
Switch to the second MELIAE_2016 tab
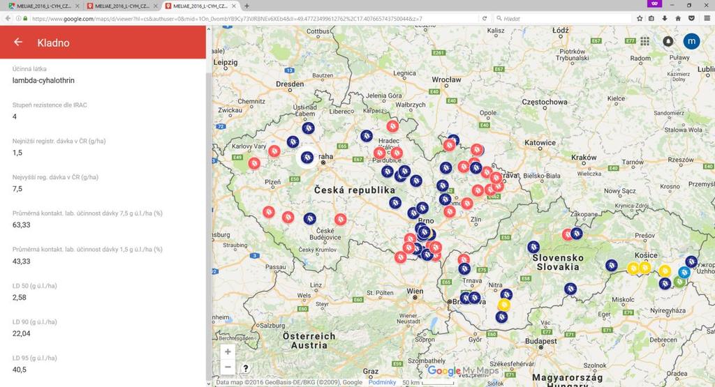point(122,6)
